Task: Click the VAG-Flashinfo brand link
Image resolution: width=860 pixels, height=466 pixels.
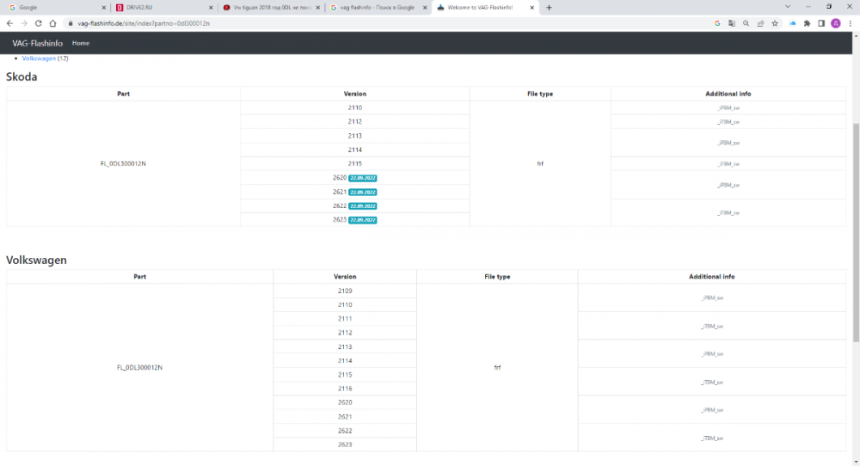Action: (x=37, y=43)
